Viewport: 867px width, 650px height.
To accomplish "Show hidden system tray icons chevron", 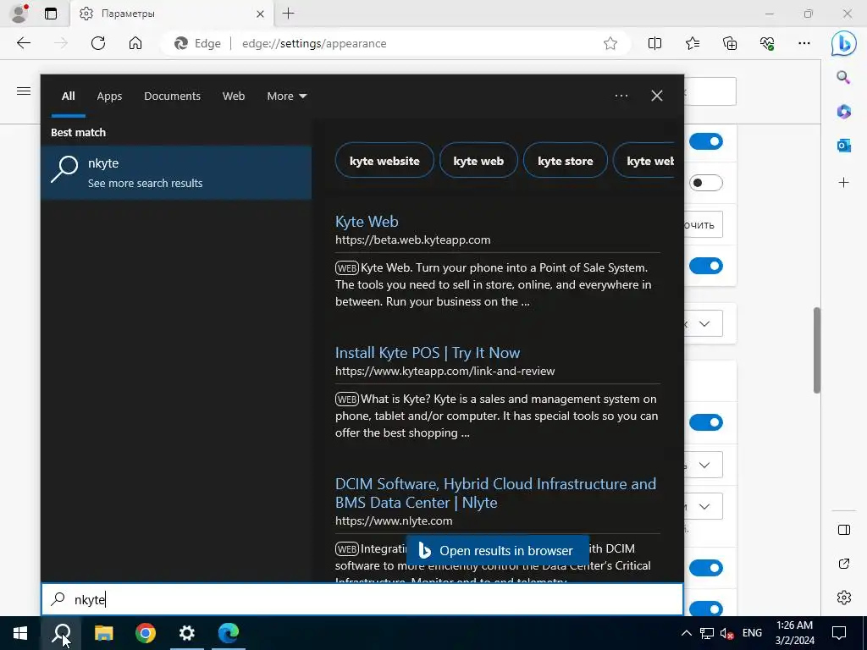I will click(x=686, y=633).
